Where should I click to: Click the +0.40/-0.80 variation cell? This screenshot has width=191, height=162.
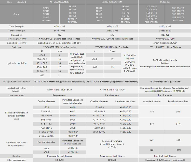pos(125,107)
